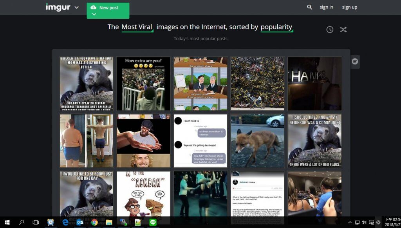Open the comment bubble side icon

click(x=355, y=62)
